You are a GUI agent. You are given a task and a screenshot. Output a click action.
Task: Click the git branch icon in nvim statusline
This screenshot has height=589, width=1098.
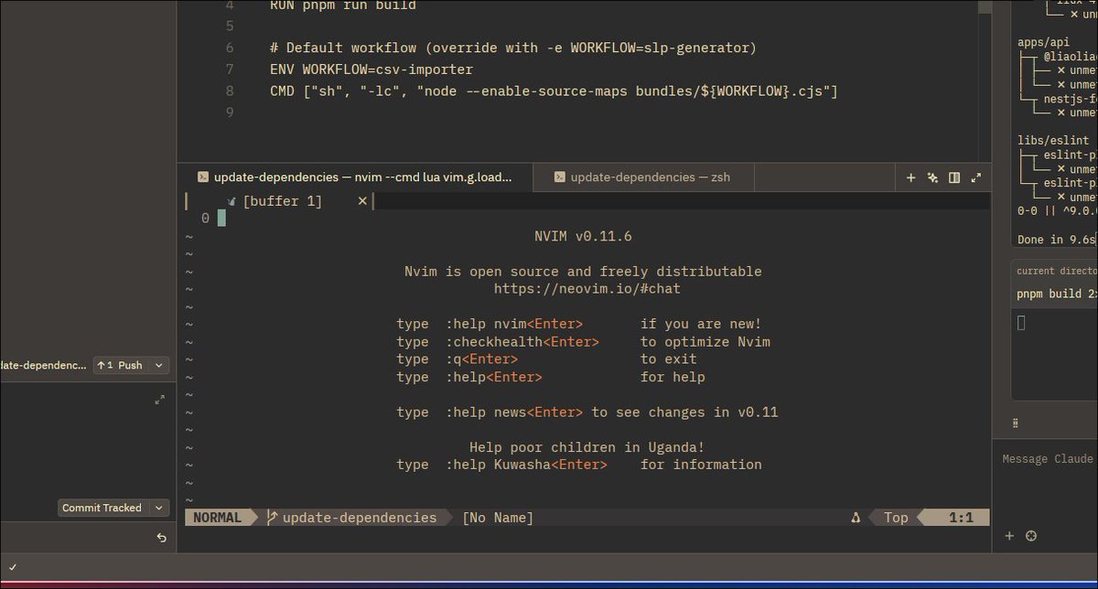coord(272,518)
